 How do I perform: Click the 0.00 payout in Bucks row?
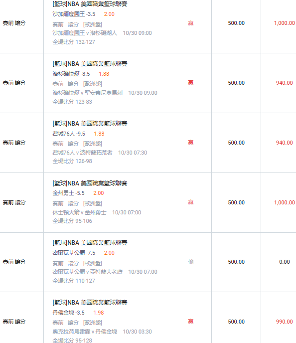point(285,262)
